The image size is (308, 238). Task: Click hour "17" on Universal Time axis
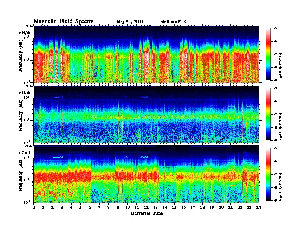[x=193, y=207]
